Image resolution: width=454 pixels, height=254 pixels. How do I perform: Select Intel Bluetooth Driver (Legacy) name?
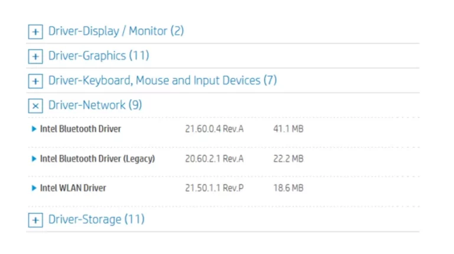click(x=98, y=158)
